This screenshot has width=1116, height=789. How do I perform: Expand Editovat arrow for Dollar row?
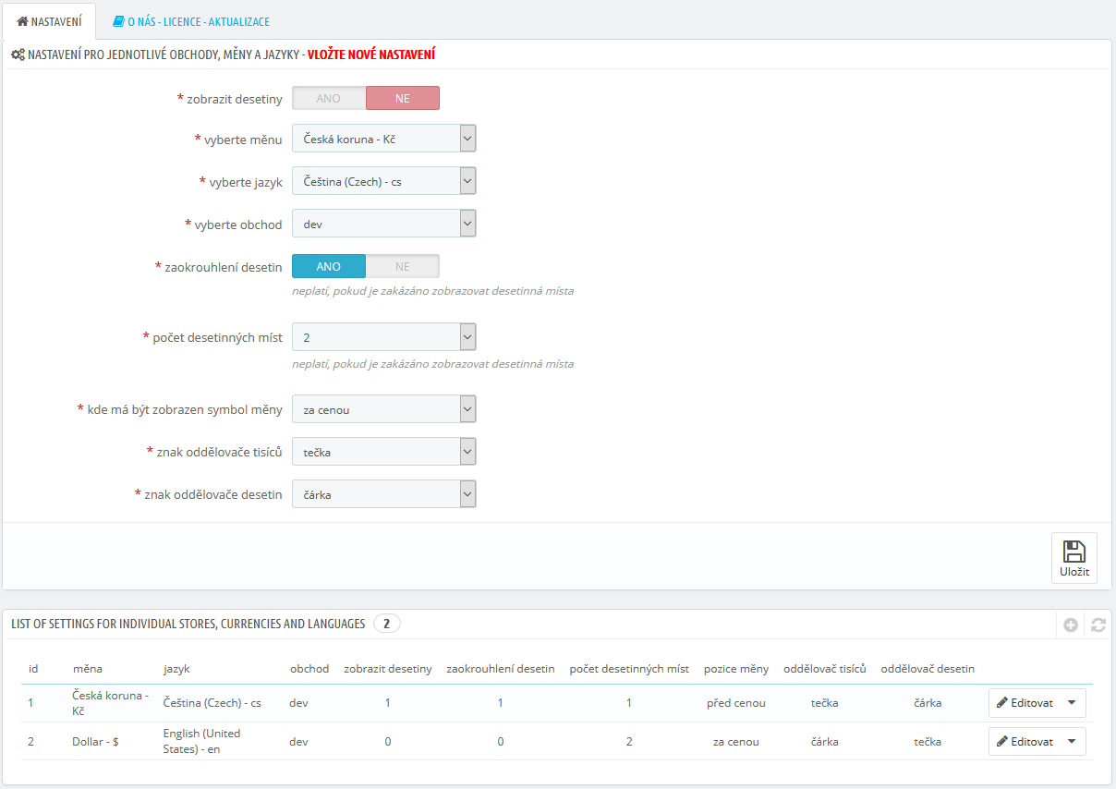coord(1072,741)
